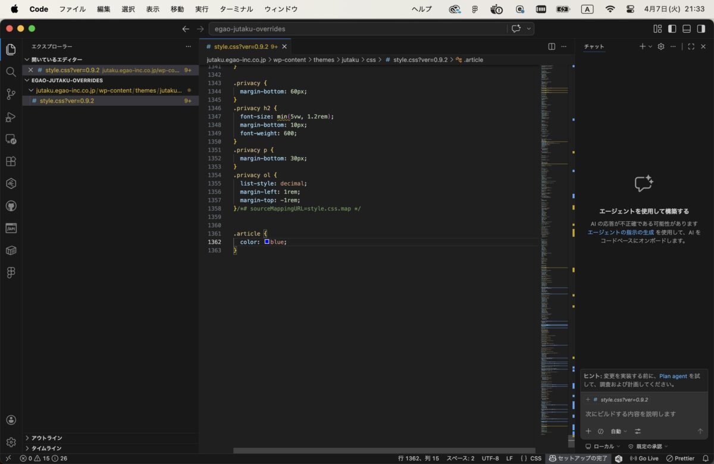Open the Extensions view icon
The width and height of the screenshot is (714, 464).
pyautogui.click(x=11, y=161)
